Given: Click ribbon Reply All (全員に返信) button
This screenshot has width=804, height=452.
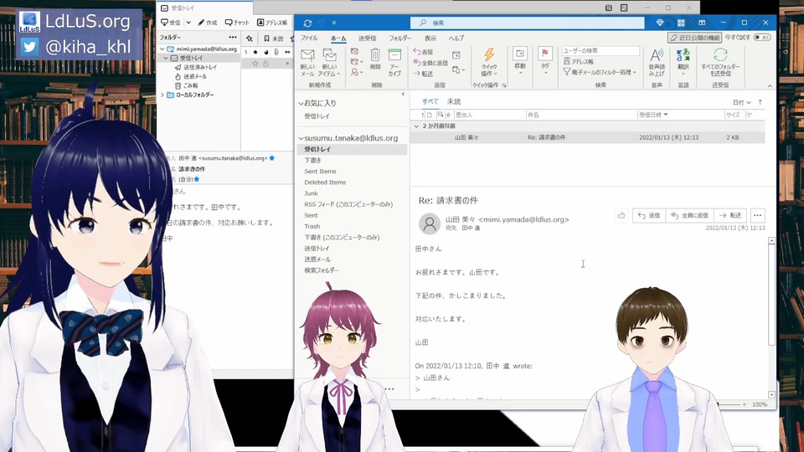Looking at the screenshot, I should click(x=430, y=63).
